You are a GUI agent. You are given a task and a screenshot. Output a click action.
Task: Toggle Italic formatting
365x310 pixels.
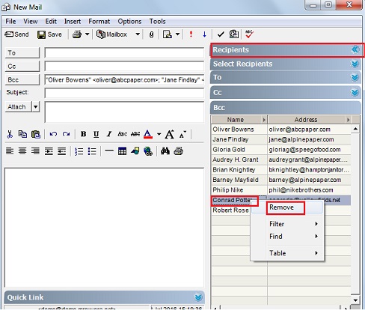109,134
